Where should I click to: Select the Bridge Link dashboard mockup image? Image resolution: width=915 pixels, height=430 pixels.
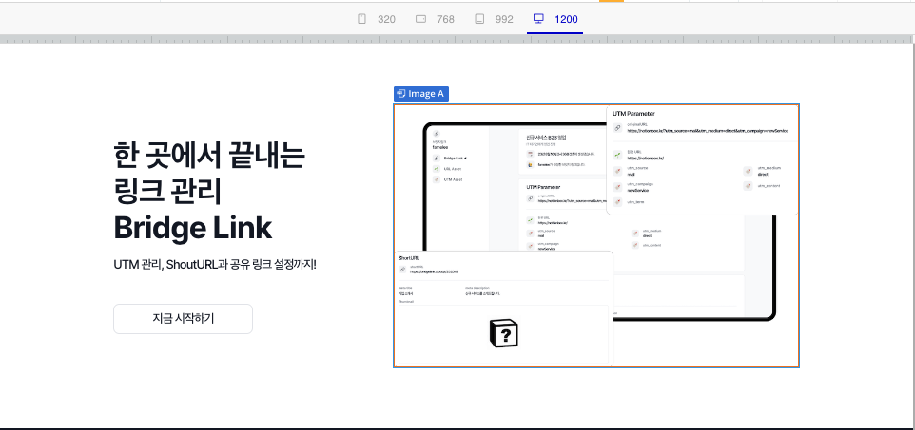click(596, 236)
